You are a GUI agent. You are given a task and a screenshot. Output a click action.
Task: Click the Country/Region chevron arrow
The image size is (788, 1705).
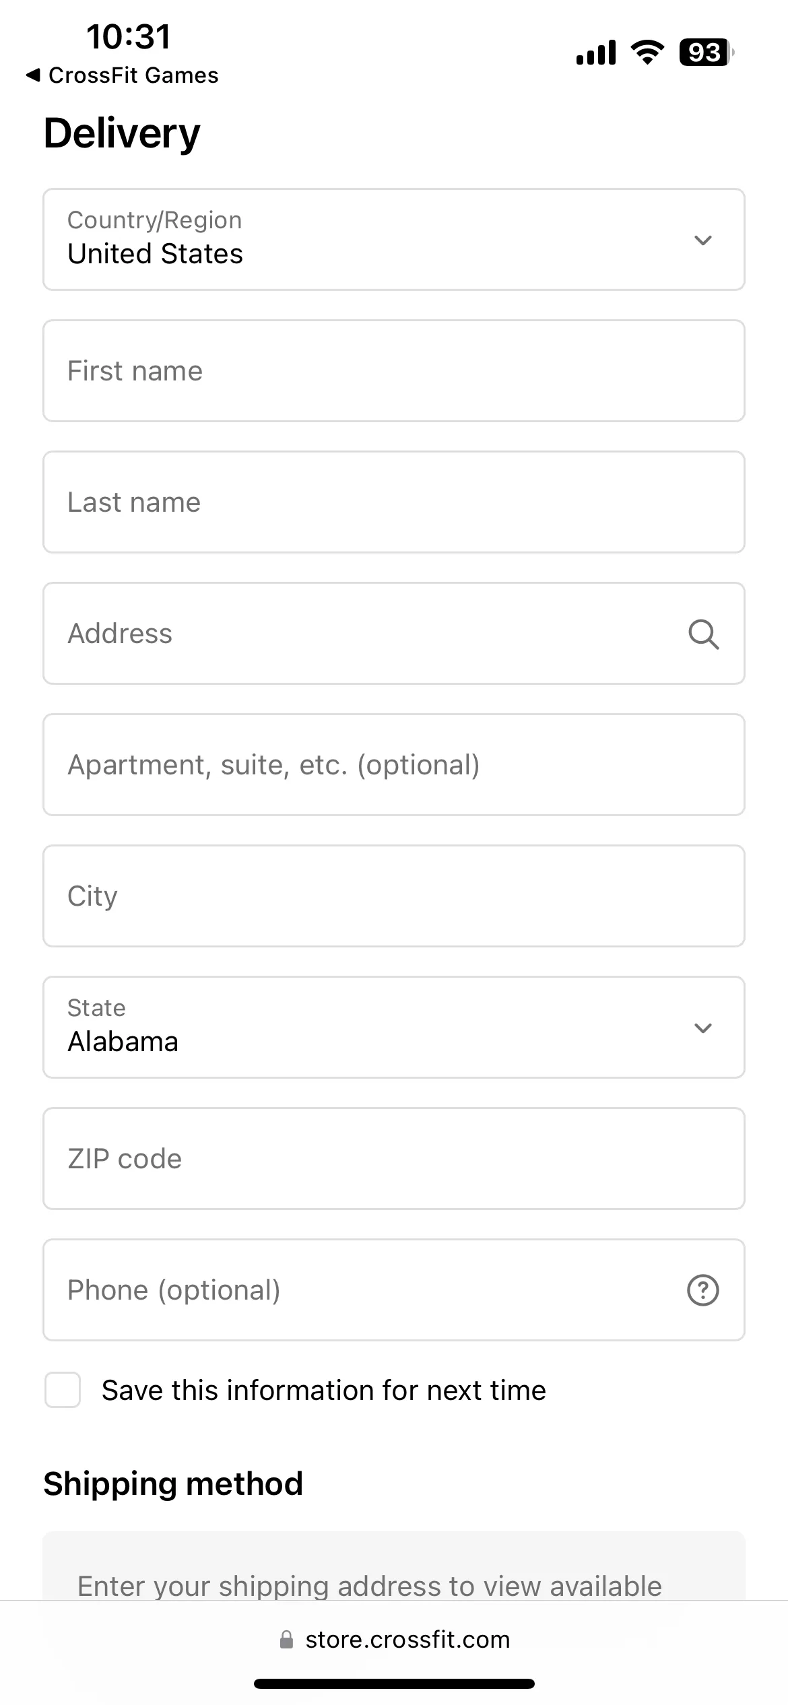pos(703,240)
